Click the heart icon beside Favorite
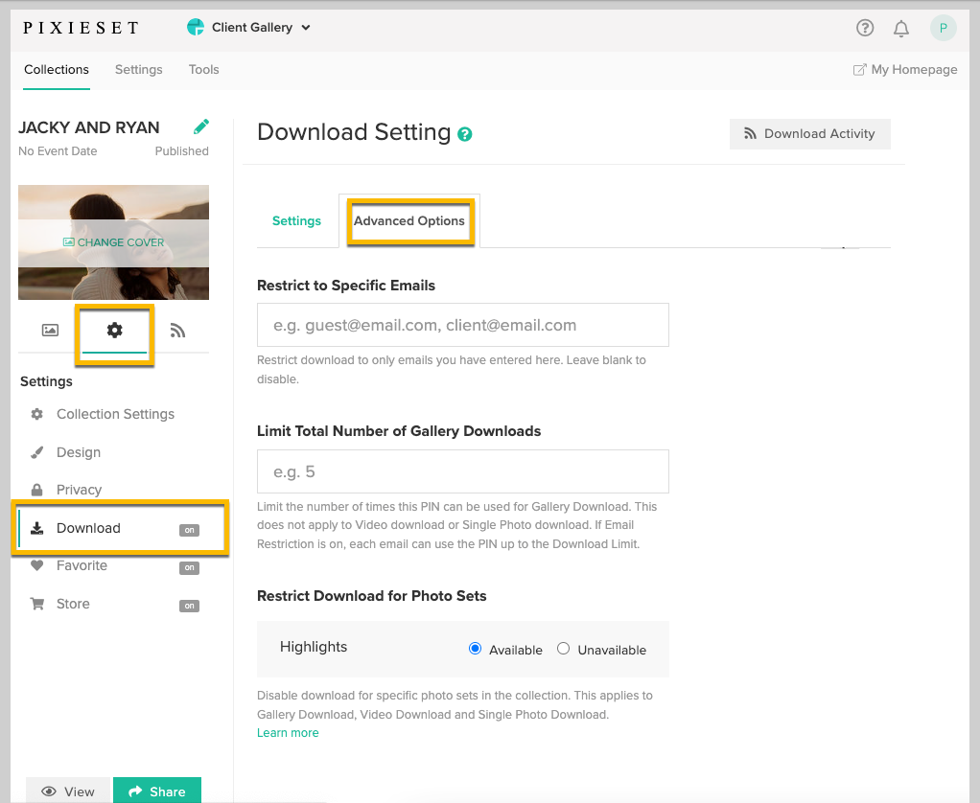This screenshot has width=980, height=803. pos(37,565)
